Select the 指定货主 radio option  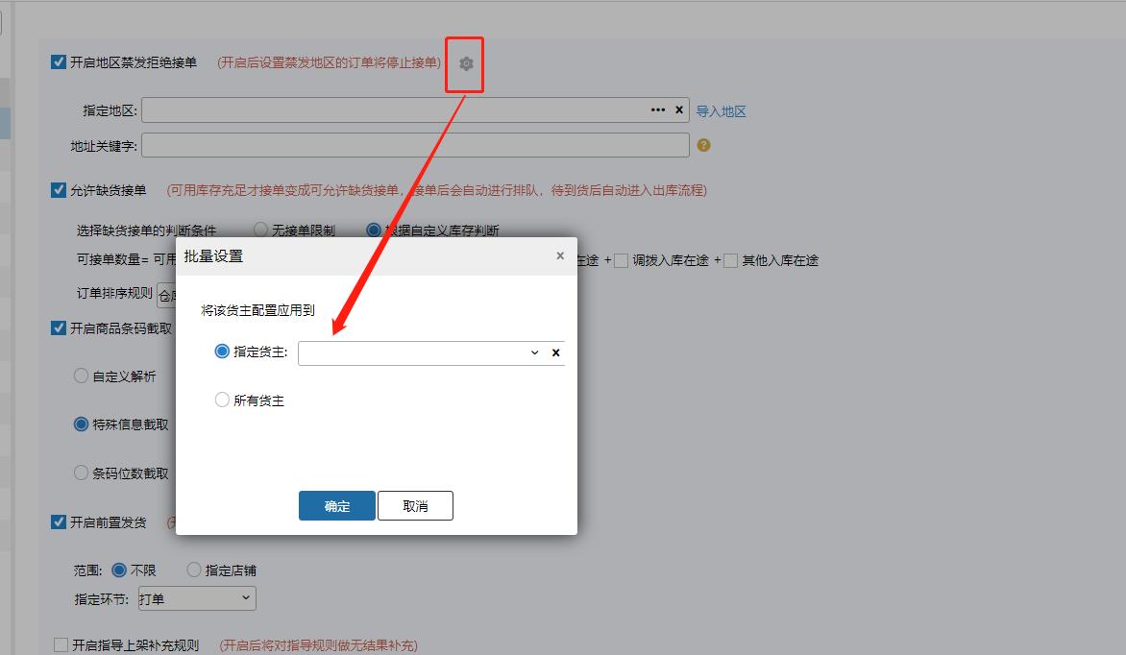pos(222,352)
